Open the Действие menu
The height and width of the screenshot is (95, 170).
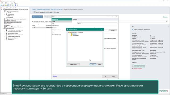[7, 3]
